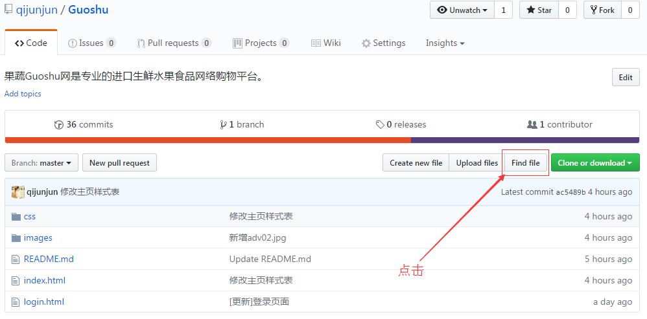Click the star icon on Star button
Viewport: 647px width, 319px height.
click(531, 10)
